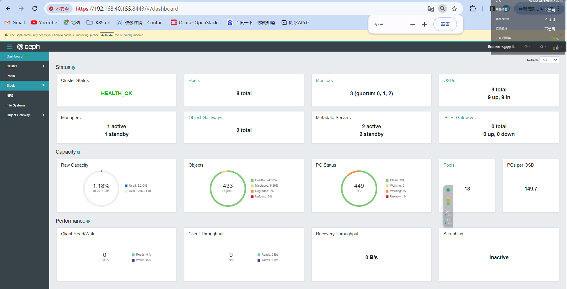
Task: Click the 'Avail.: 266.8 GiB' legend entry
Action: (138, 191)
